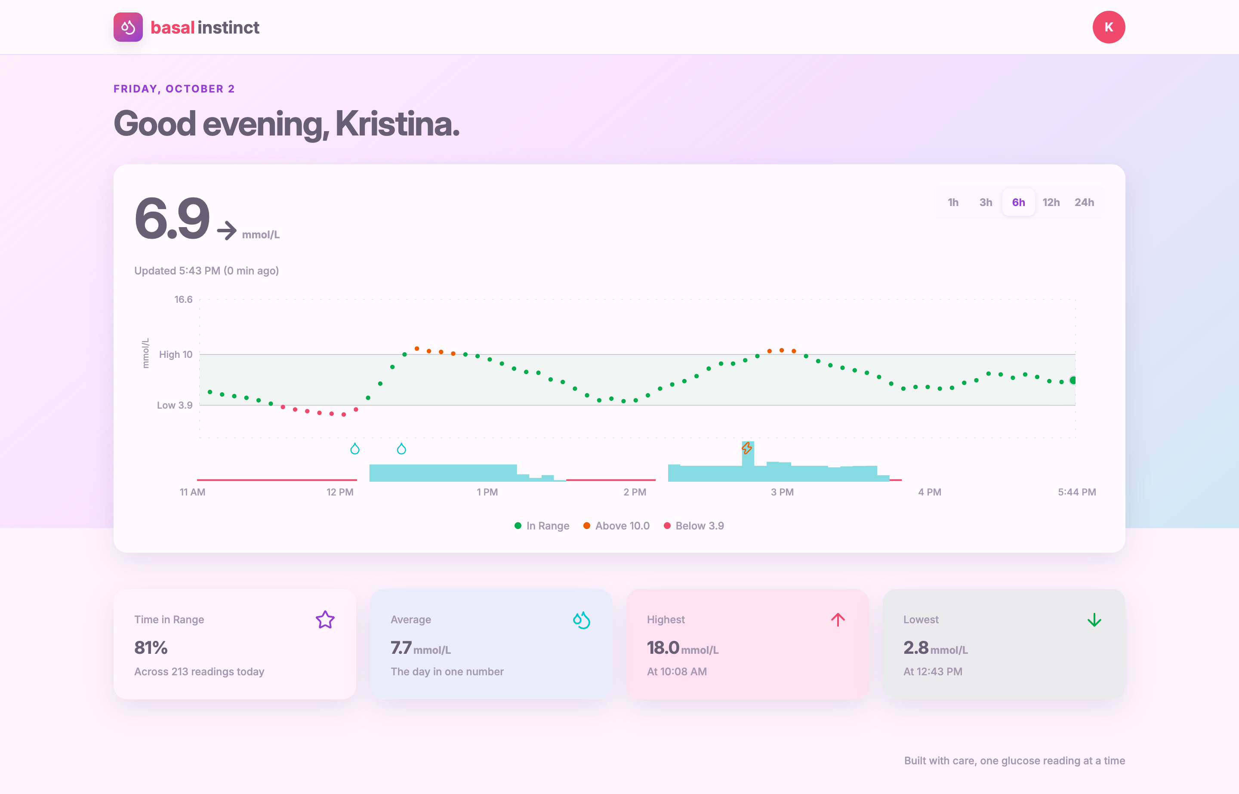Screen dimensions: 1239x794
Task: Click the orange lightning bolt marker before 3 PM
Action: 746,448
